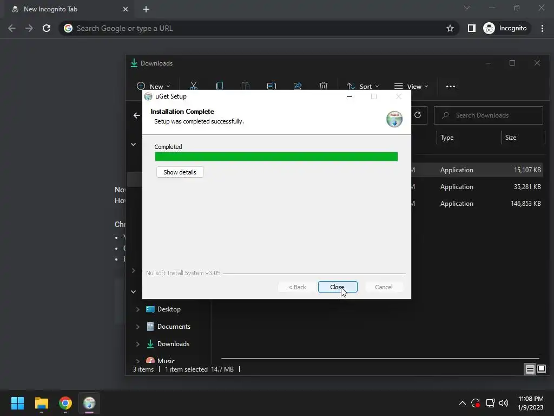Expand the Documents folder in navigation pane
Screen dimensions: 554x416
coord(138,327)
